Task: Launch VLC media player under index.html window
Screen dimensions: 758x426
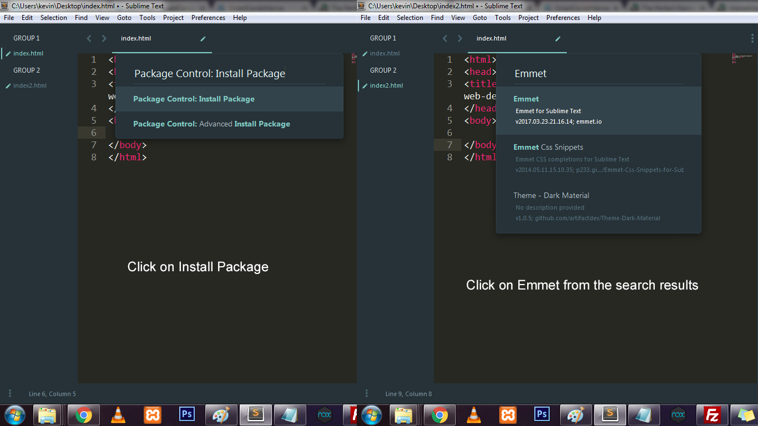Action: 118,414
